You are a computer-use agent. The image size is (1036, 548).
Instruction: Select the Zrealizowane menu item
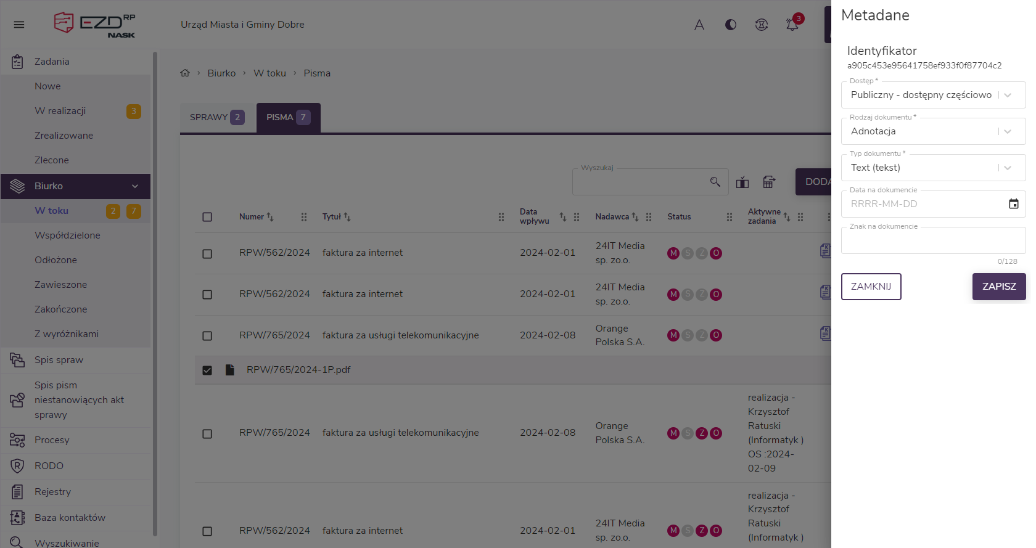click(64, 136)
